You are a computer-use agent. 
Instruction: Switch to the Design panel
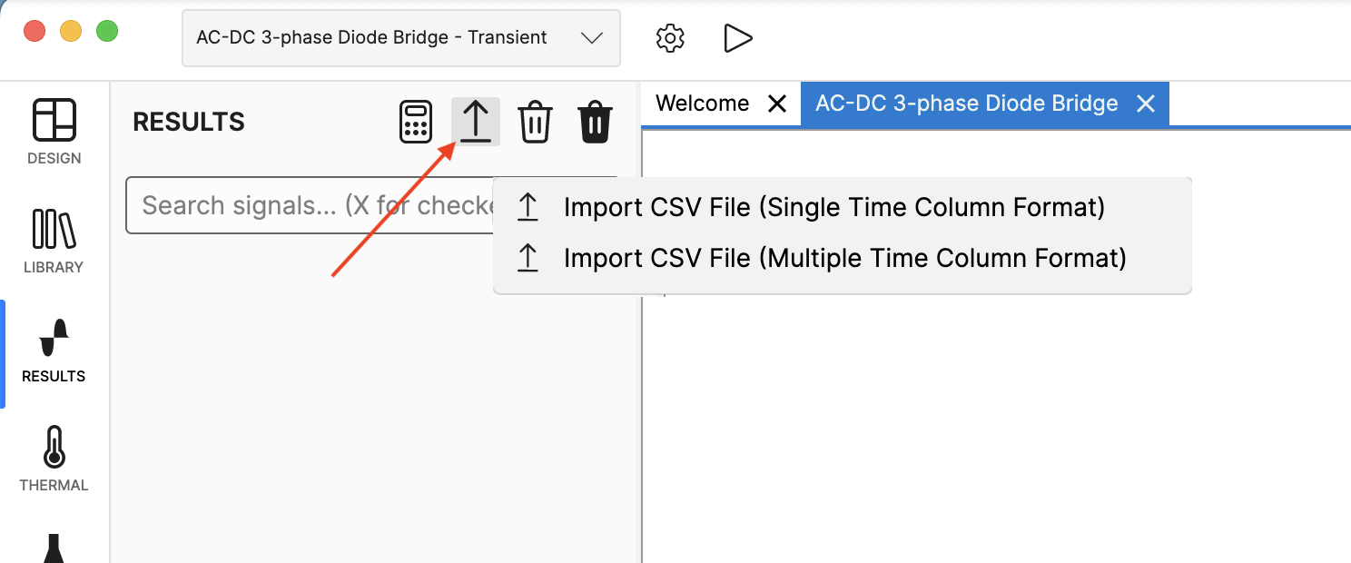54,132
